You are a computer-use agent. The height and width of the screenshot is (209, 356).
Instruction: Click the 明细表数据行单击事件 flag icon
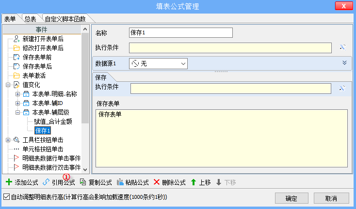click(16, 158)
